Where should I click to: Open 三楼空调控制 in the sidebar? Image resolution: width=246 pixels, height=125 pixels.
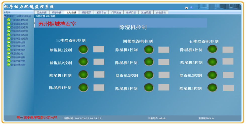pos(18,57)
